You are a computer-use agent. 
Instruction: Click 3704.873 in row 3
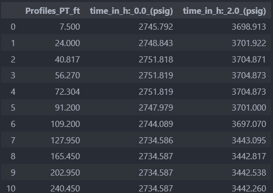[x=249, y=76]
